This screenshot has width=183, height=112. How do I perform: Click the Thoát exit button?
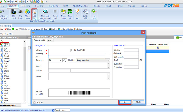coord(138,102)
